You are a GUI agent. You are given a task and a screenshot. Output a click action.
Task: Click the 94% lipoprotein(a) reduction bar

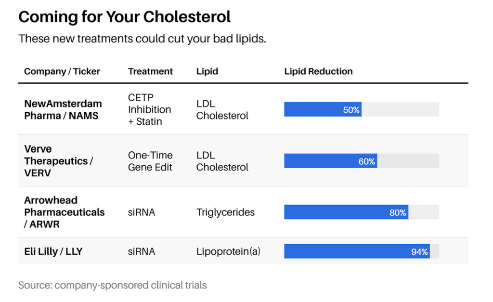tap(356, 251)
